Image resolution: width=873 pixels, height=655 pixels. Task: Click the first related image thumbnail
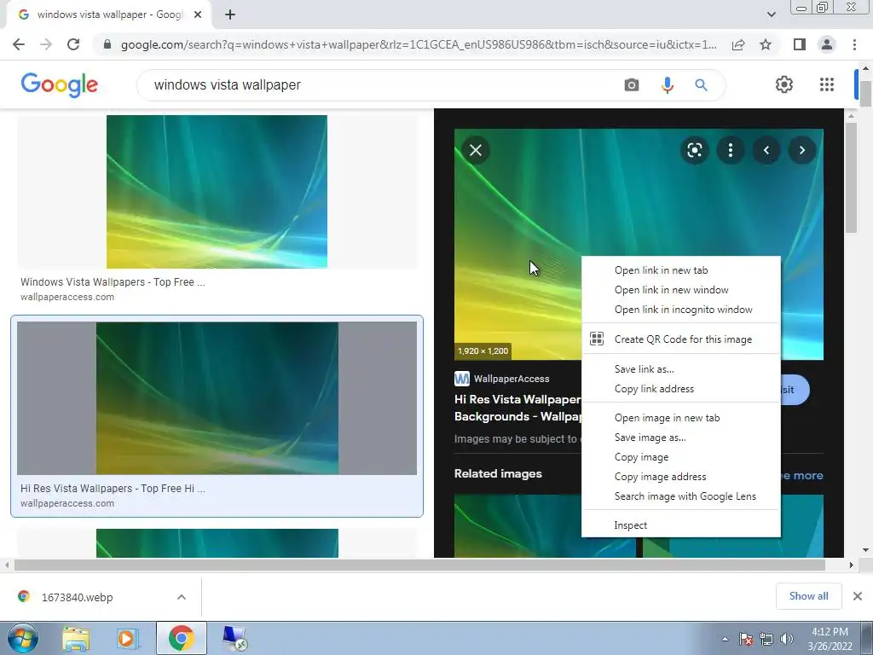(545, 525)
